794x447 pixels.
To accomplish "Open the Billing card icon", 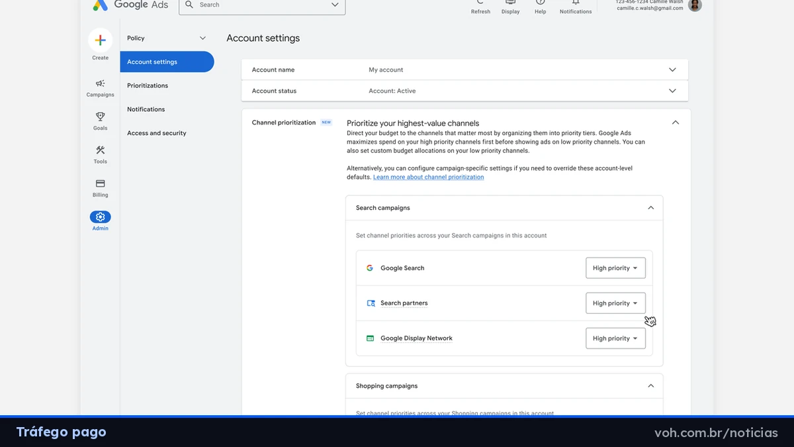I will (100, 183).
